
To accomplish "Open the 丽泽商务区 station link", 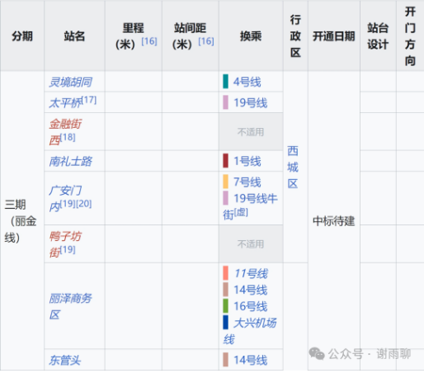I will coord(70,306).
